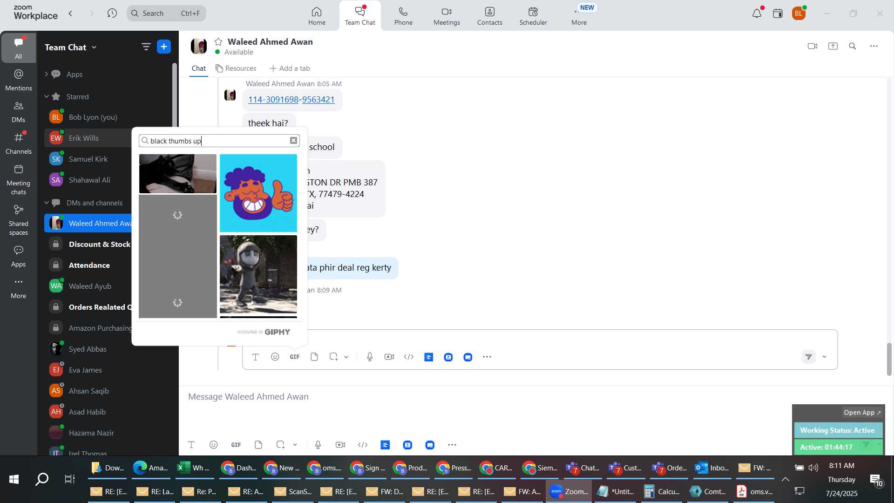The width and height of the screenshot is (894, 503).
Task: Open screenshot dropdown arrow in reply toolbar
Action: tap(346, 357)
